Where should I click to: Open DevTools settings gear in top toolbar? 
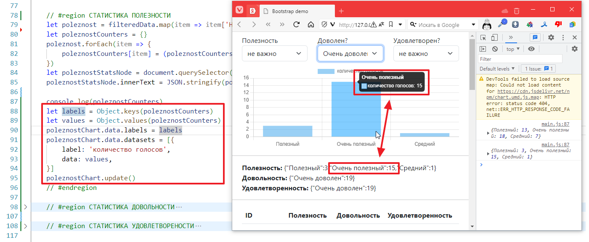[x=551, y=38]
